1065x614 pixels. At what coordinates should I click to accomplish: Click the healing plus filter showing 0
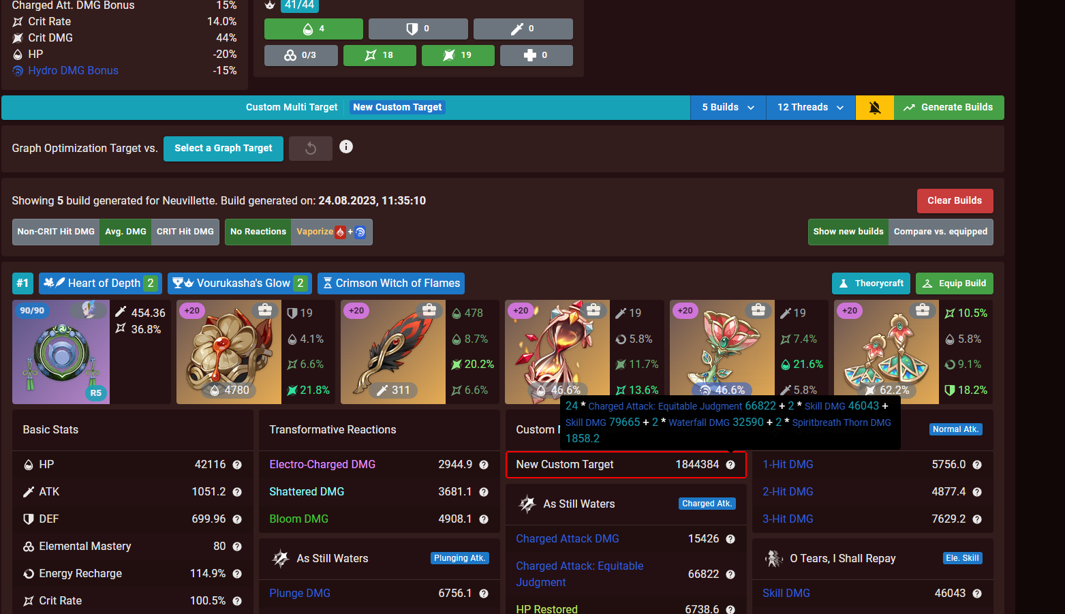(x=536, y=55)
